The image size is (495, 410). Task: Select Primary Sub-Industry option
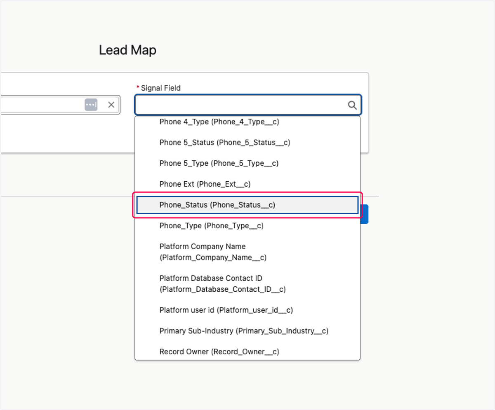[x=247, y=331]
